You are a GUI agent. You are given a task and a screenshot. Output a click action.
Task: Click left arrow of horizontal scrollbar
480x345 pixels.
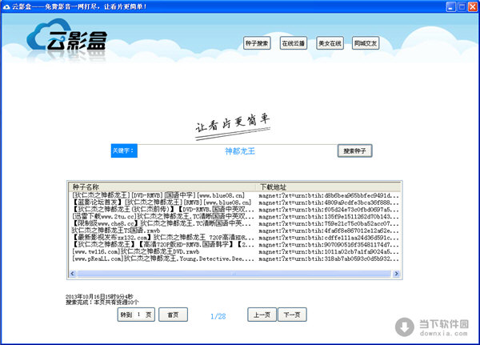pos(73,274)
